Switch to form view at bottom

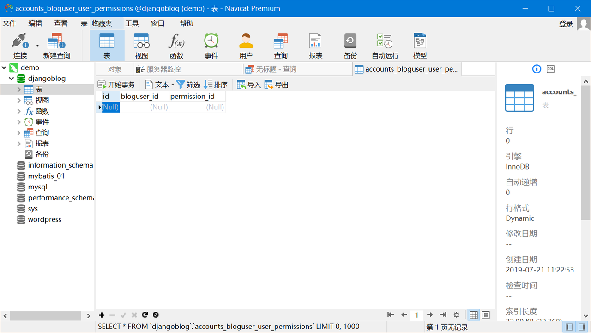(486, 315)
